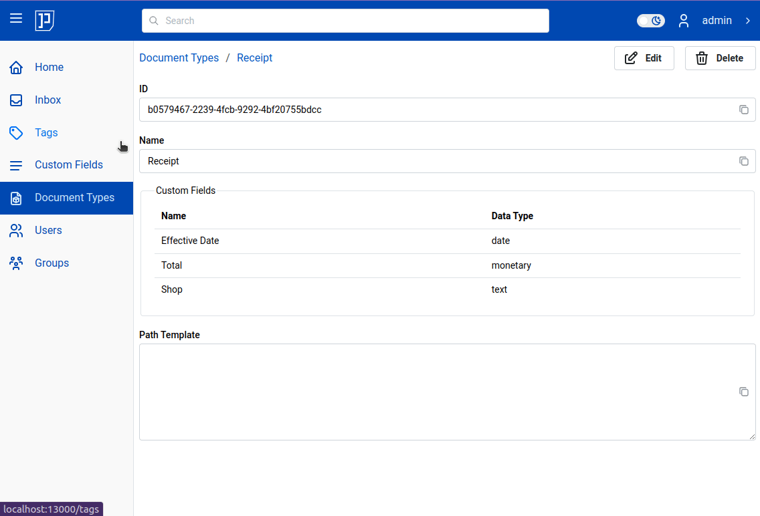Select the Shop custom field row
This screenshot has height=516, width=760.
tap(447, 289)
